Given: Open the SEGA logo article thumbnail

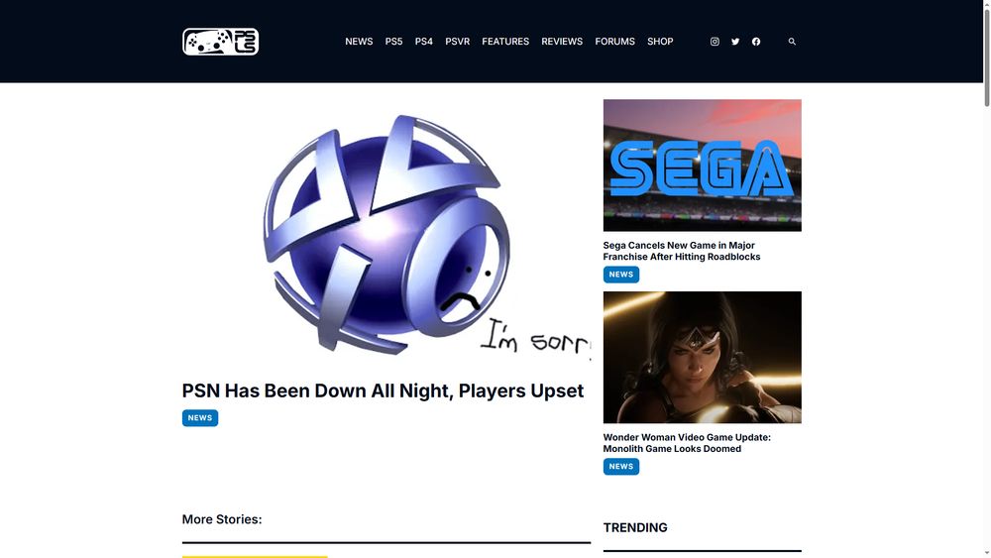Looking at the screenshot, I should click(x=703, y=165).
